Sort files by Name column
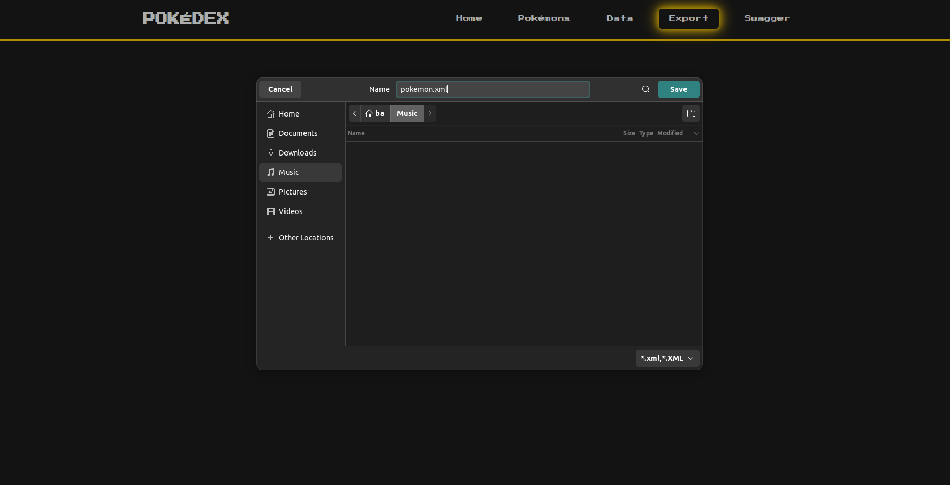 [x=356, y=133]
